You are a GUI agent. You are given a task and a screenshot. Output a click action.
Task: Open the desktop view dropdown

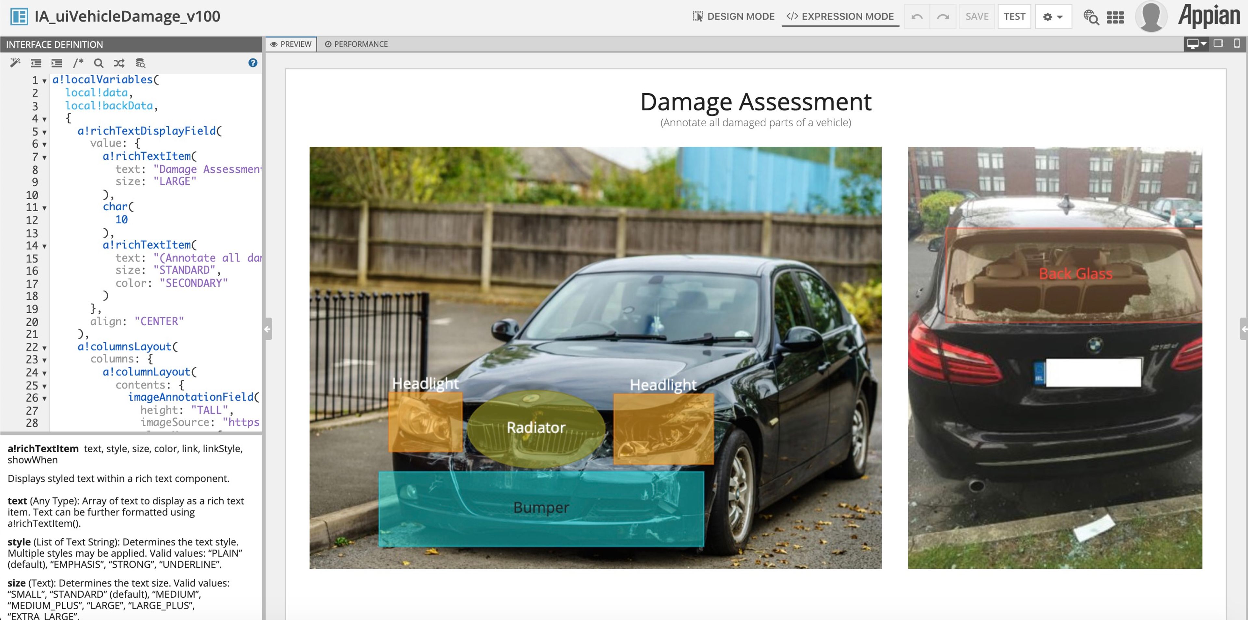pos(1196,43)
